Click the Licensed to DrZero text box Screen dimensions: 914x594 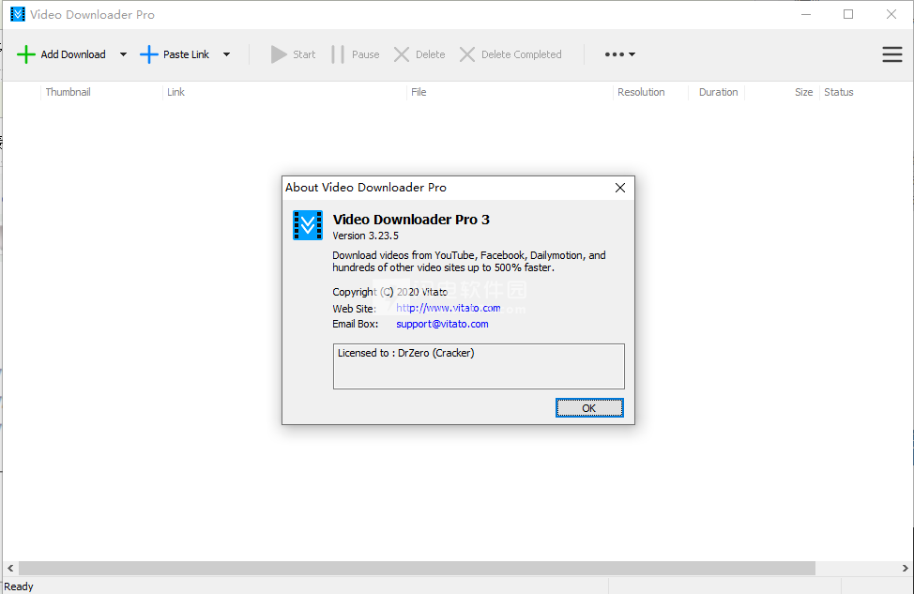point(479,366)
